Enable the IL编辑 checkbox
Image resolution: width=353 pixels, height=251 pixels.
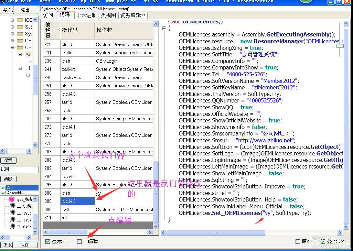click(x=79, y=241)
